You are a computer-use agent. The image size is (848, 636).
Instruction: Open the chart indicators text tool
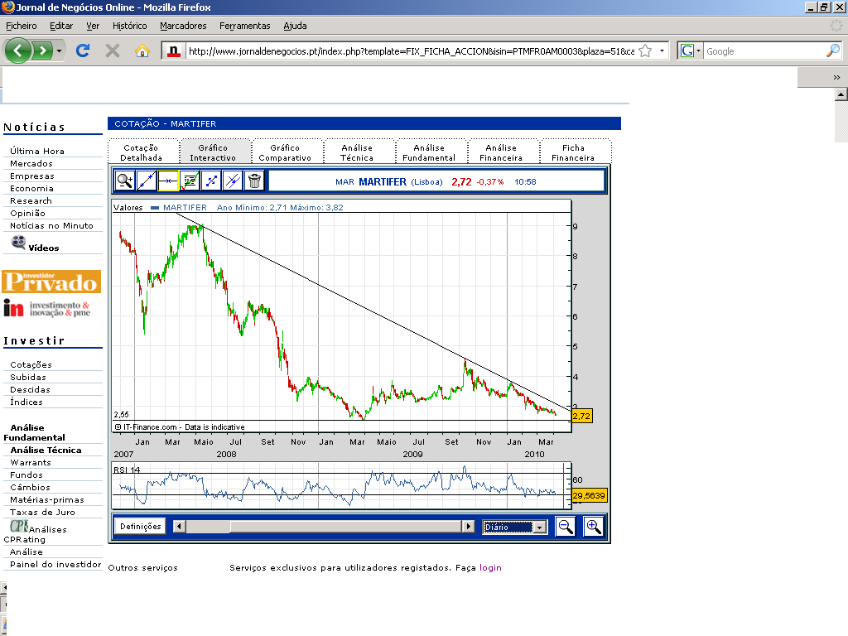point(190,181)
